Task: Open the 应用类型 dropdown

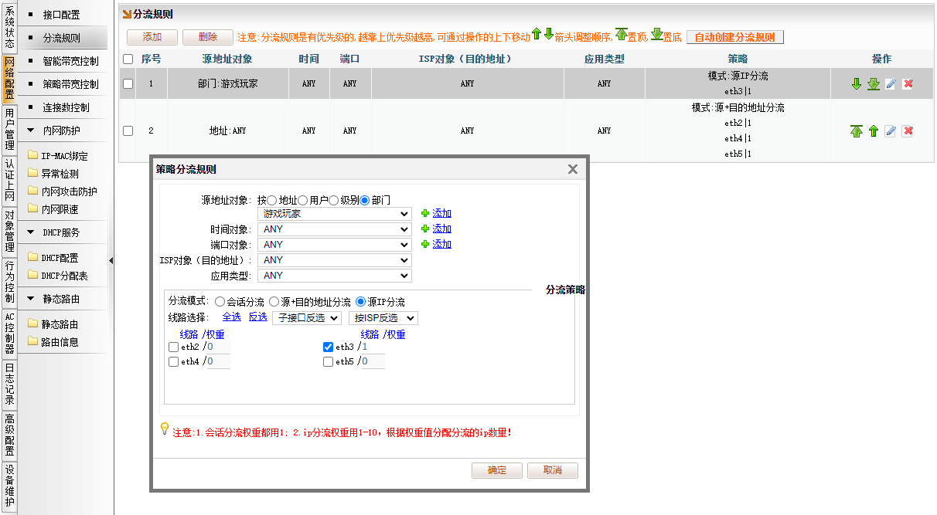Action: coord(335,276)
